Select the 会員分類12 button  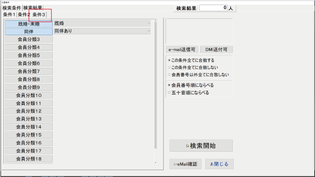point(29,111)
